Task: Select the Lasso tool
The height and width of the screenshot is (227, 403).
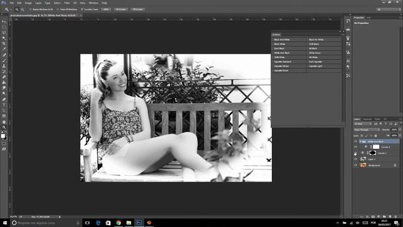Action: click(x=4, y=33)
